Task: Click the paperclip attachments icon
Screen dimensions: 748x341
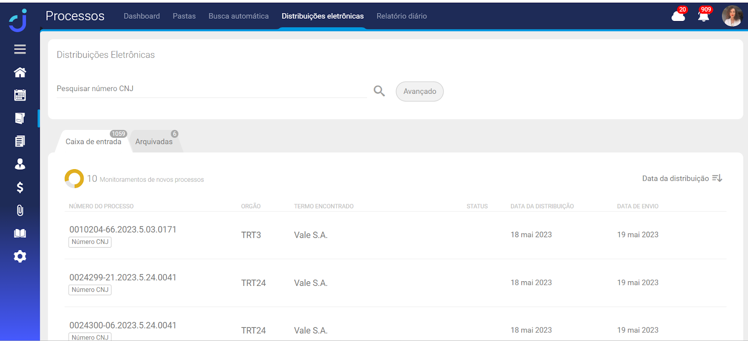Action: click(20, 210)
